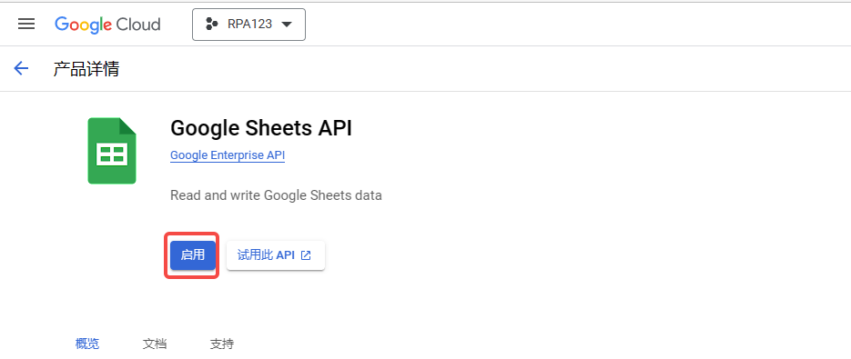
Task: Enable the API with 启用 button
Action: [x=193, y=254]
